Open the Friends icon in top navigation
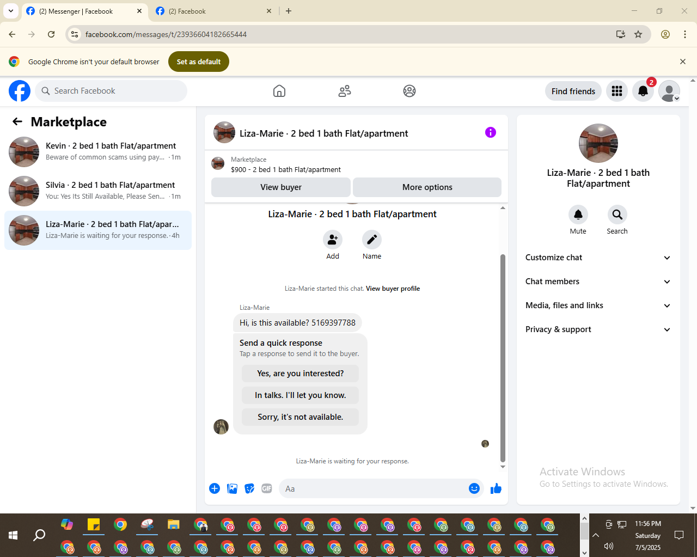The width and height of the screenshot is (697, 557). [345, 91]
